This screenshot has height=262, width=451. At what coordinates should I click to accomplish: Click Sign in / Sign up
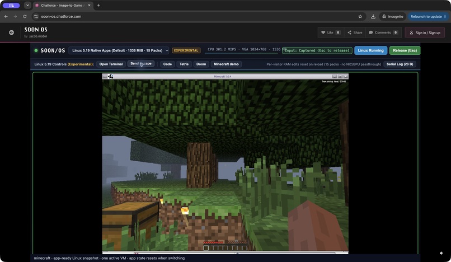click(x=425, y=32)
